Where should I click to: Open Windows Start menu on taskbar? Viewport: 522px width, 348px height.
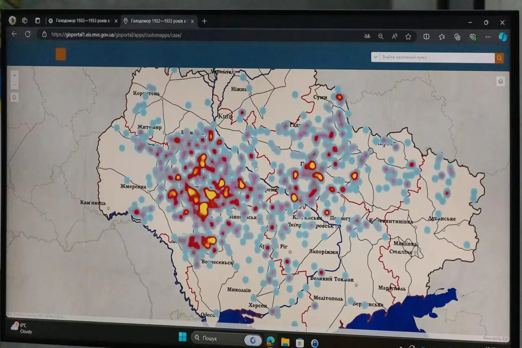[x=182, y=337]
